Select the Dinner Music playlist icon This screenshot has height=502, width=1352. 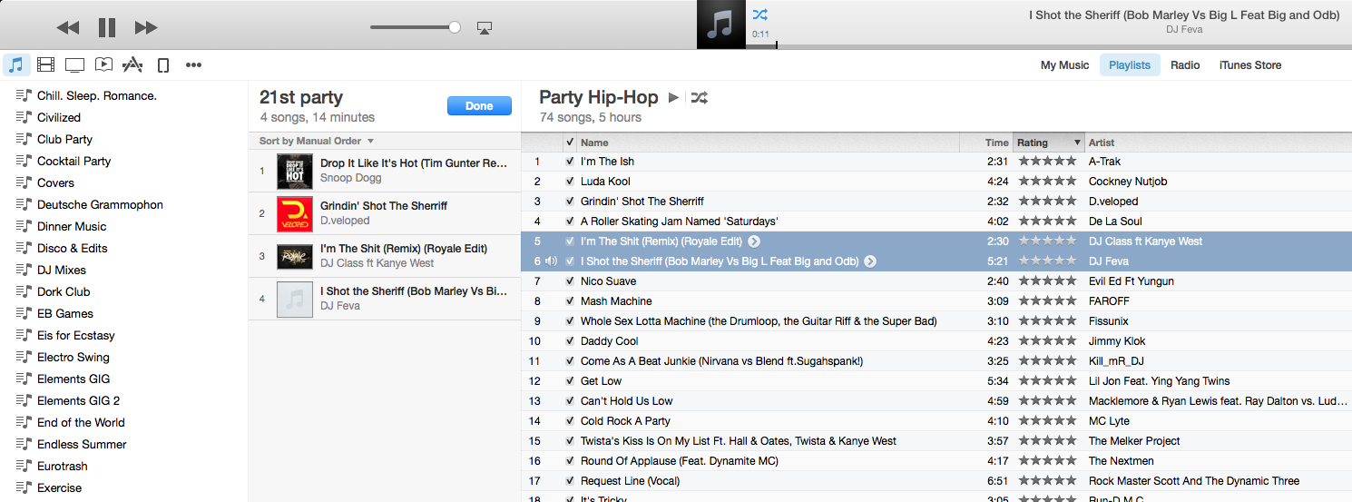(x=24, y=226)
